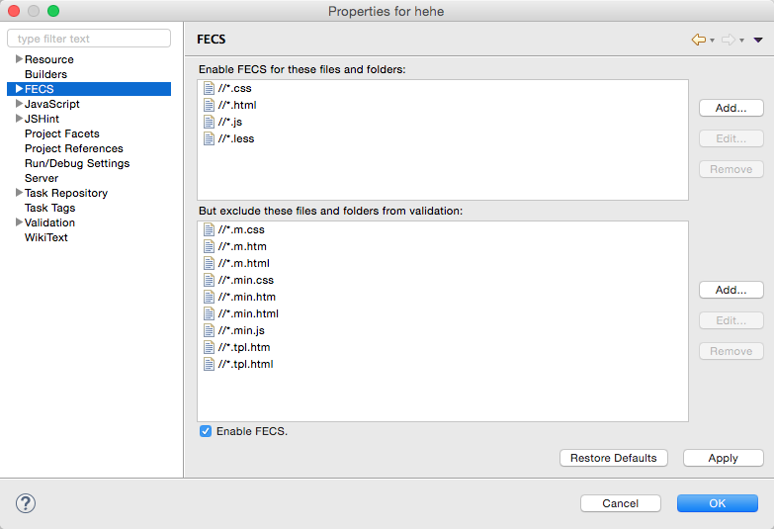Select Project Facets in the tree

62,133
